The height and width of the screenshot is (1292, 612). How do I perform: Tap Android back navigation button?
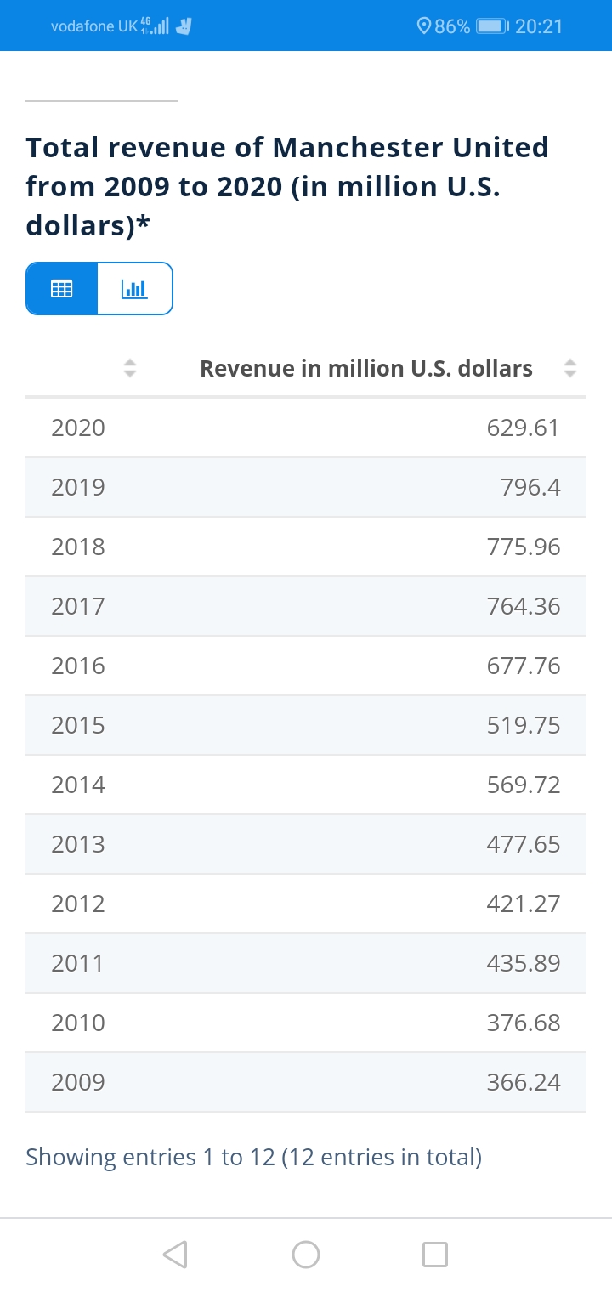coord(174,1254)
